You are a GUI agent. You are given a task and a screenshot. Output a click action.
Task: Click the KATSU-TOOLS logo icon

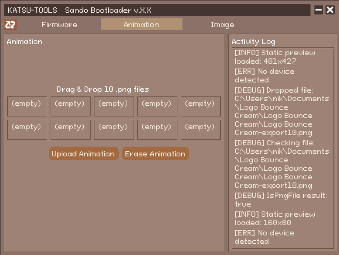pyautogui.click(x=10, y=25)
